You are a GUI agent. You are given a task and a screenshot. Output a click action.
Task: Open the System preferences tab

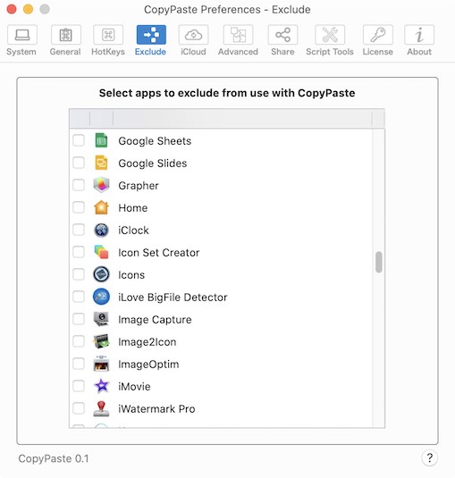click(x=21, y=40)
